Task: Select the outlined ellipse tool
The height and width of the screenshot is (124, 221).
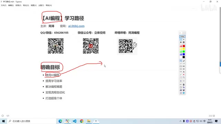Action: (181, 69)
